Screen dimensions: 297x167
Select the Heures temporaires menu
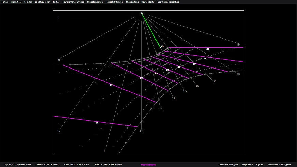95,2
